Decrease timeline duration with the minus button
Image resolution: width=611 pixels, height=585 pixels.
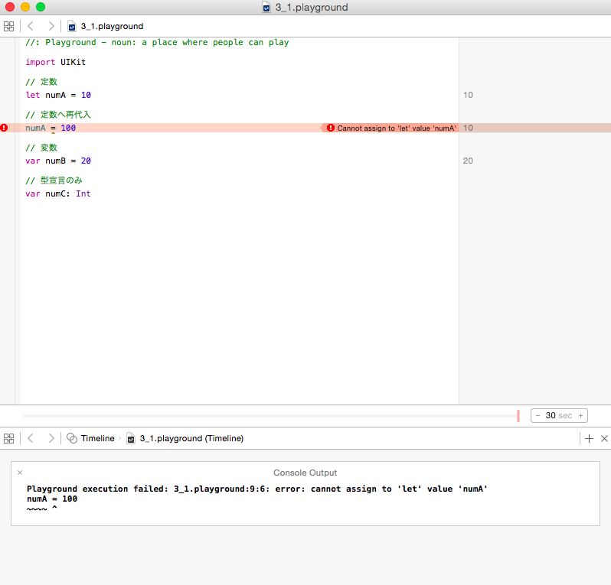pyautogui.click(x=537, y=416)
